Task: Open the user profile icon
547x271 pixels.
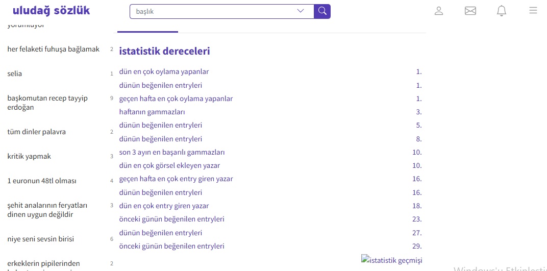Action: [439, 11]
